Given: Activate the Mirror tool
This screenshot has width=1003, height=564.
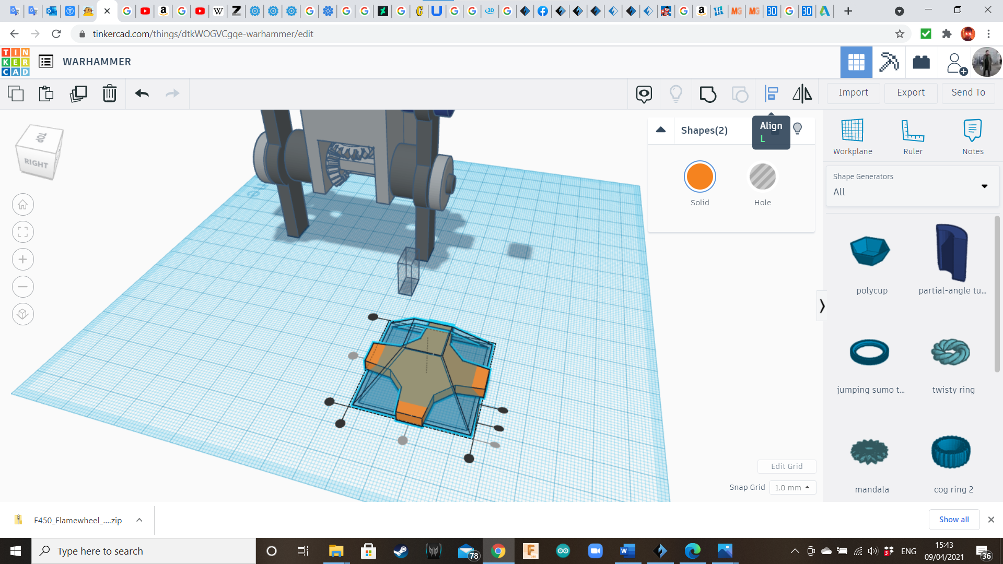Looking at the screenshot, I should point(802,94).
